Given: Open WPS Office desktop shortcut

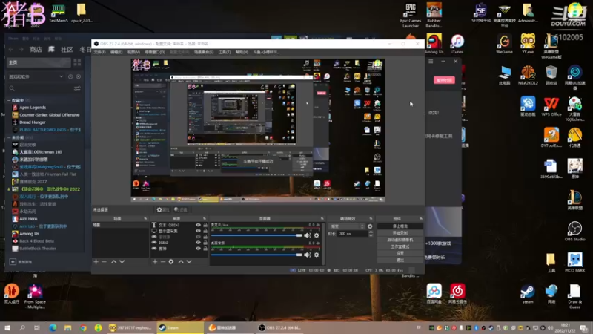Looking at the screenshot, I should click(x=551, y=107).
